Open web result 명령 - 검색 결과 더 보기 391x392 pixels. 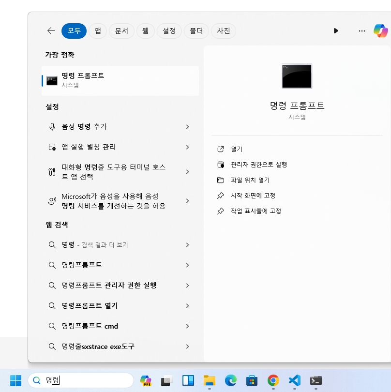click(120, 245)
